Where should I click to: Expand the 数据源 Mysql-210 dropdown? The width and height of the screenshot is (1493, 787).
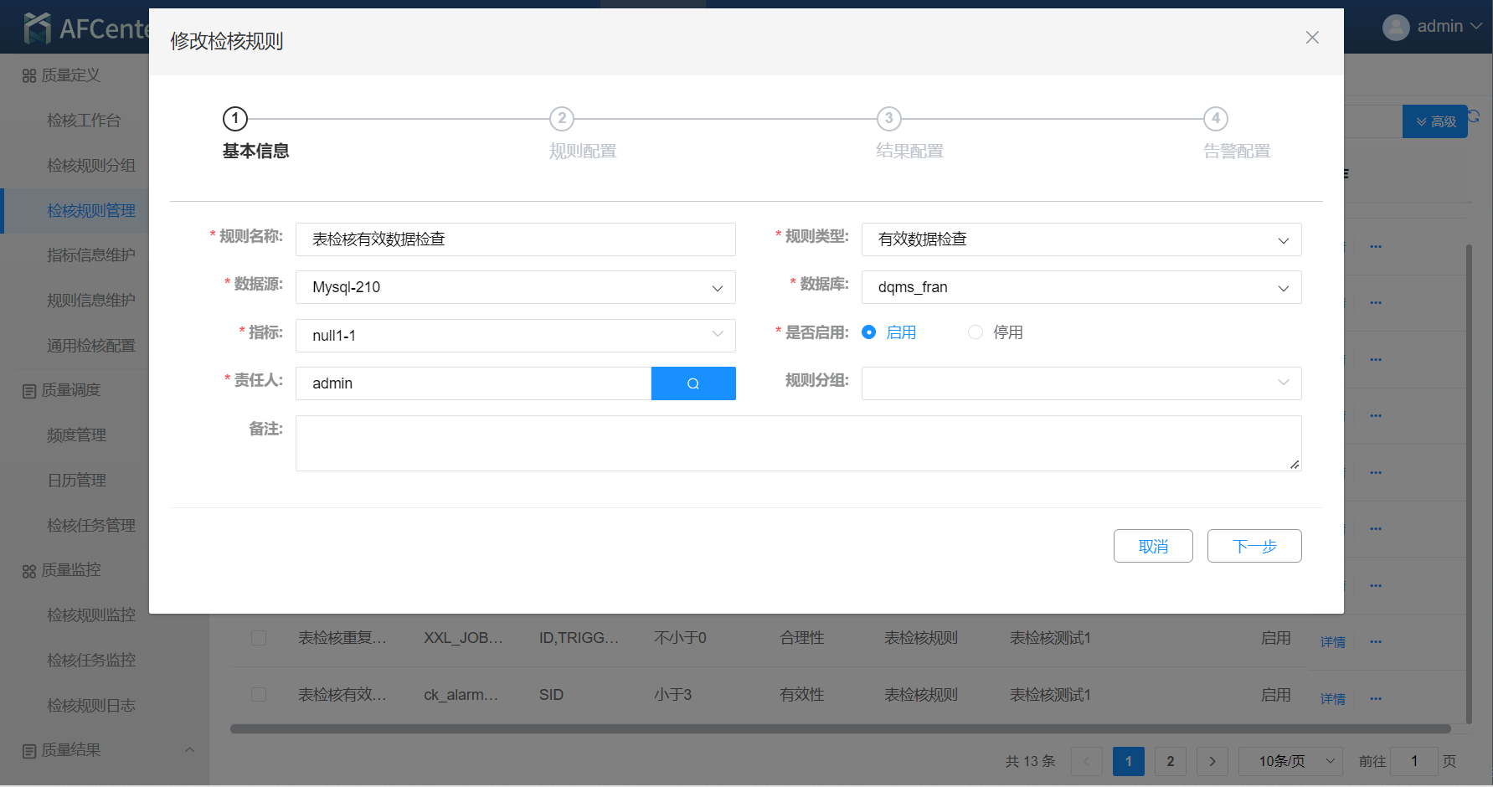(515, 287)
